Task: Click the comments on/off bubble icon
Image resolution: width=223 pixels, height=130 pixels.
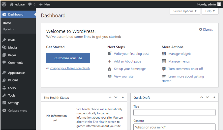Action: pos(164,69)
